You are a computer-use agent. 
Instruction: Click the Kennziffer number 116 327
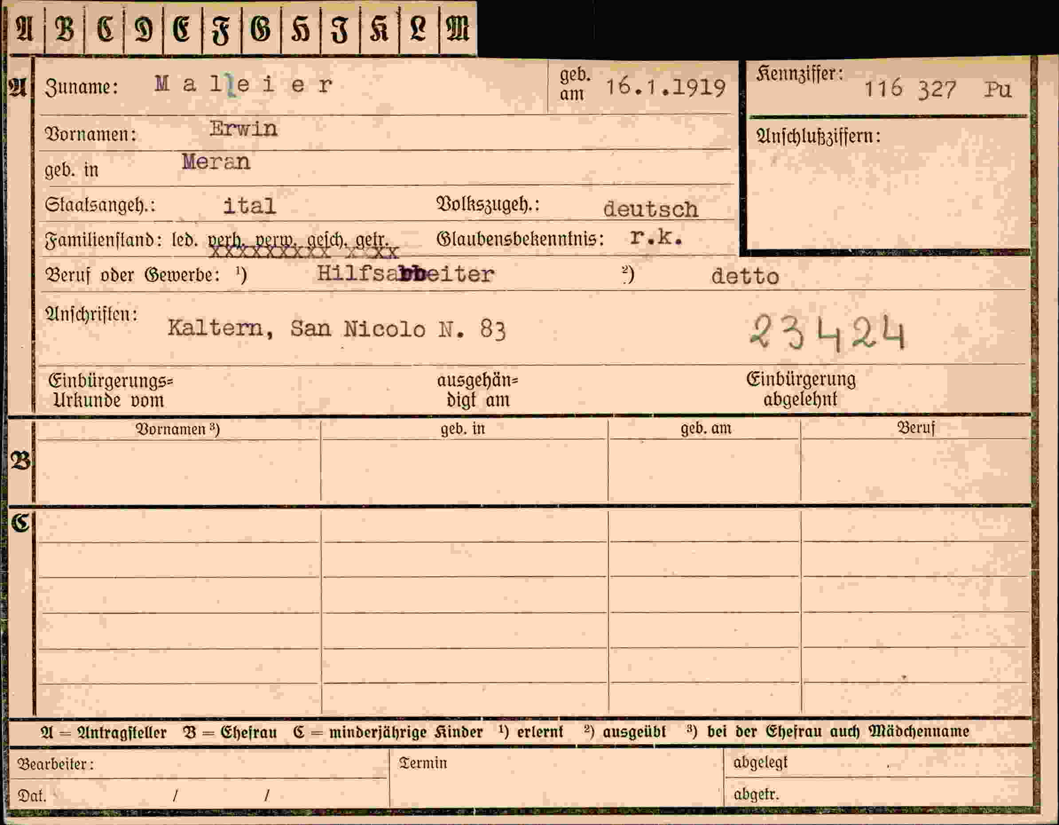[x=910, y=89]
